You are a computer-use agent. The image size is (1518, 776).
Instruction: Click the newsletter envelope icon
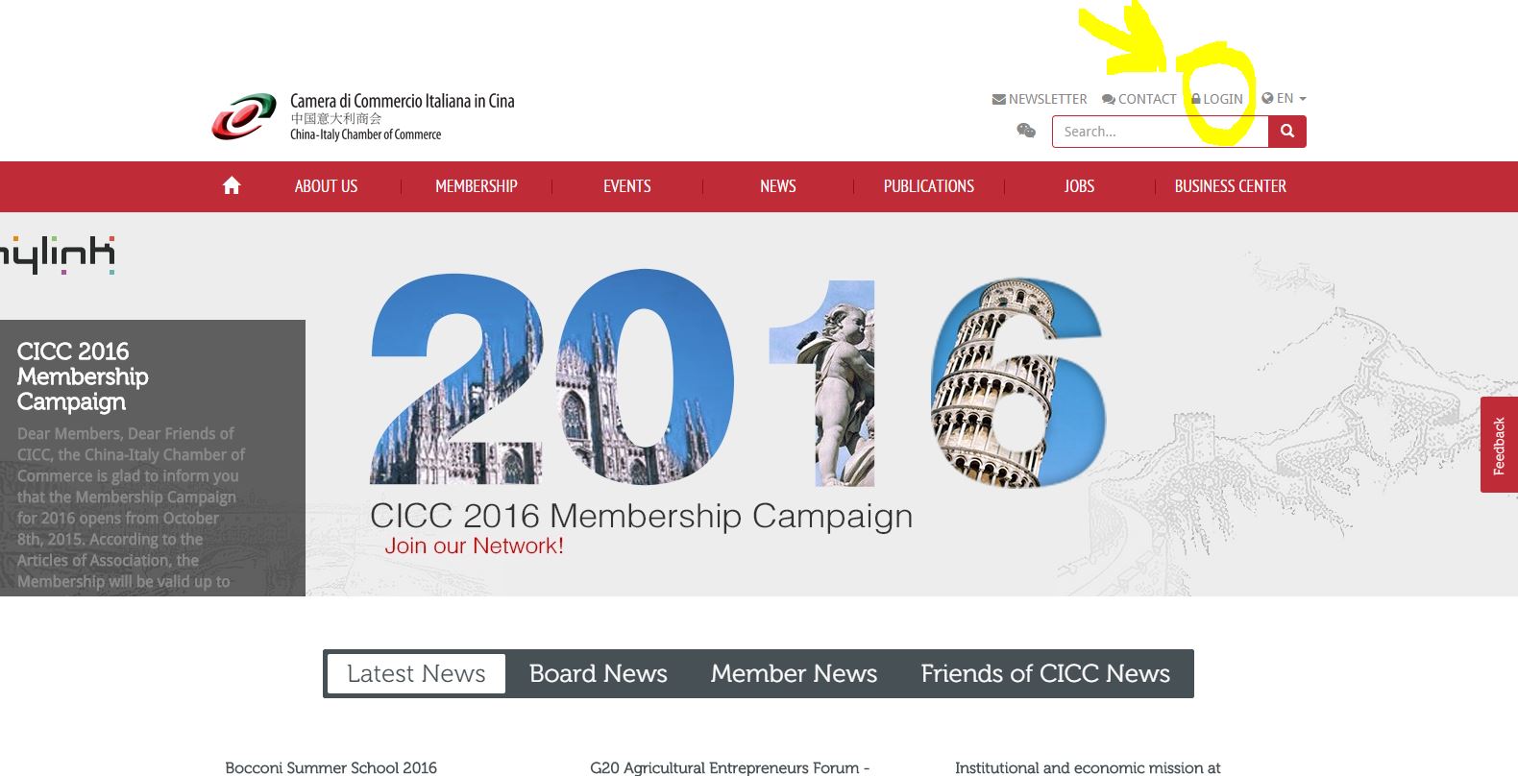tap(999, 99)
